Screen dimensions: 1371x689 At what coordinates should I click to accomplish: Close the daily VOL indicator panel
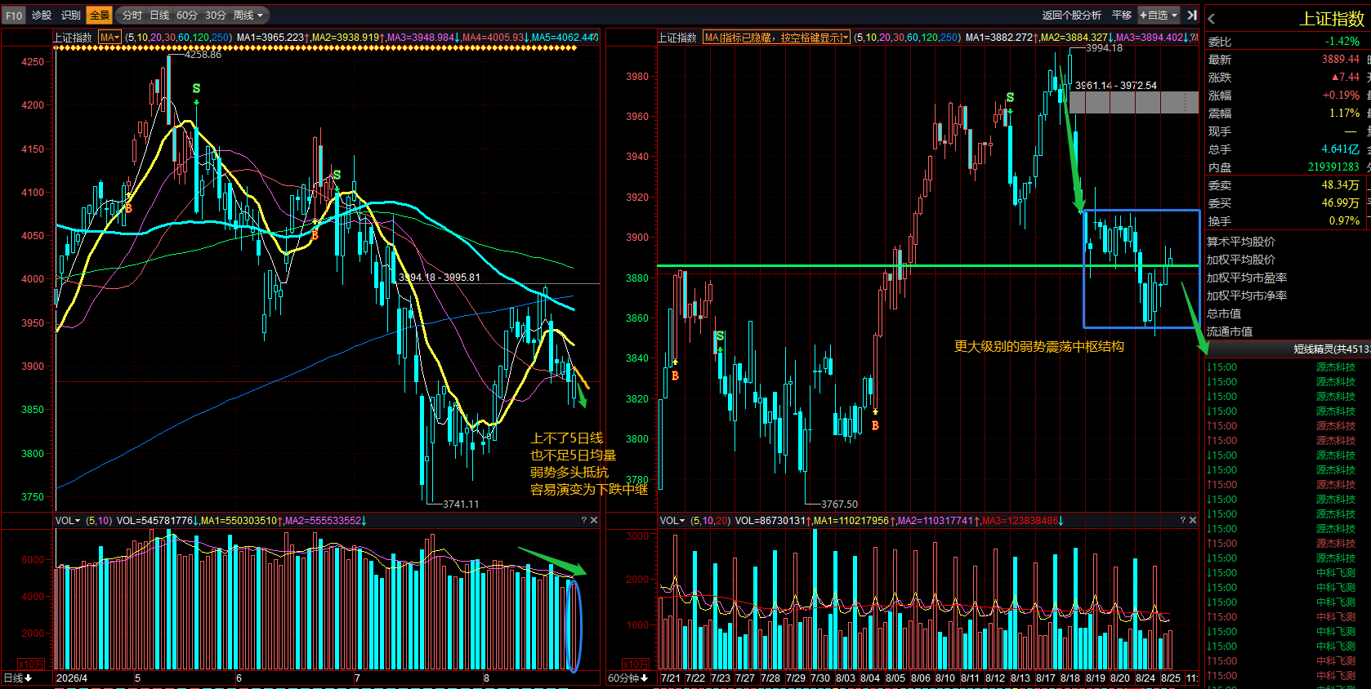coord(594,521)
